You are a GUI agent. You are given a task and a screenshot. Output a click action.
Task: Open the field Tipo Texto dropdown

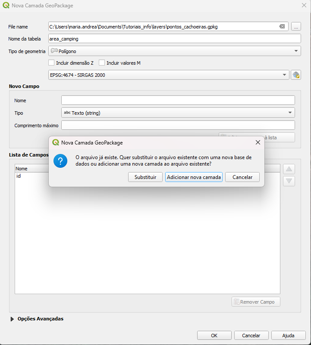coord(178,113)
